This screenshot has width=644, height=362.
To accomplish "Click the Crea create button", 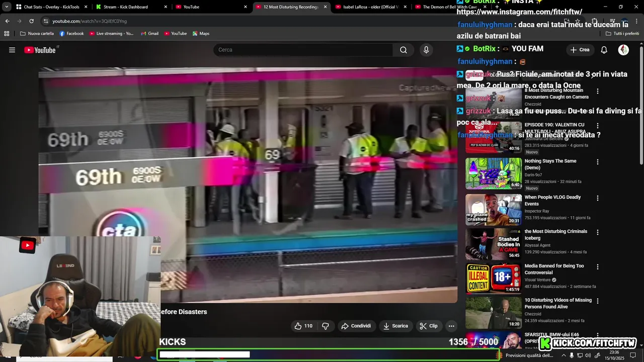I will 580,50.
